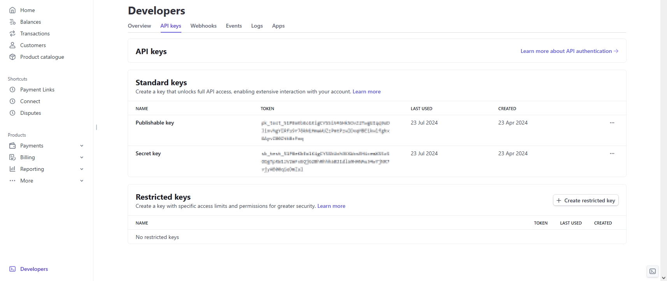
Task: Expand the Billing menu chevron
Action: (82, 157)
